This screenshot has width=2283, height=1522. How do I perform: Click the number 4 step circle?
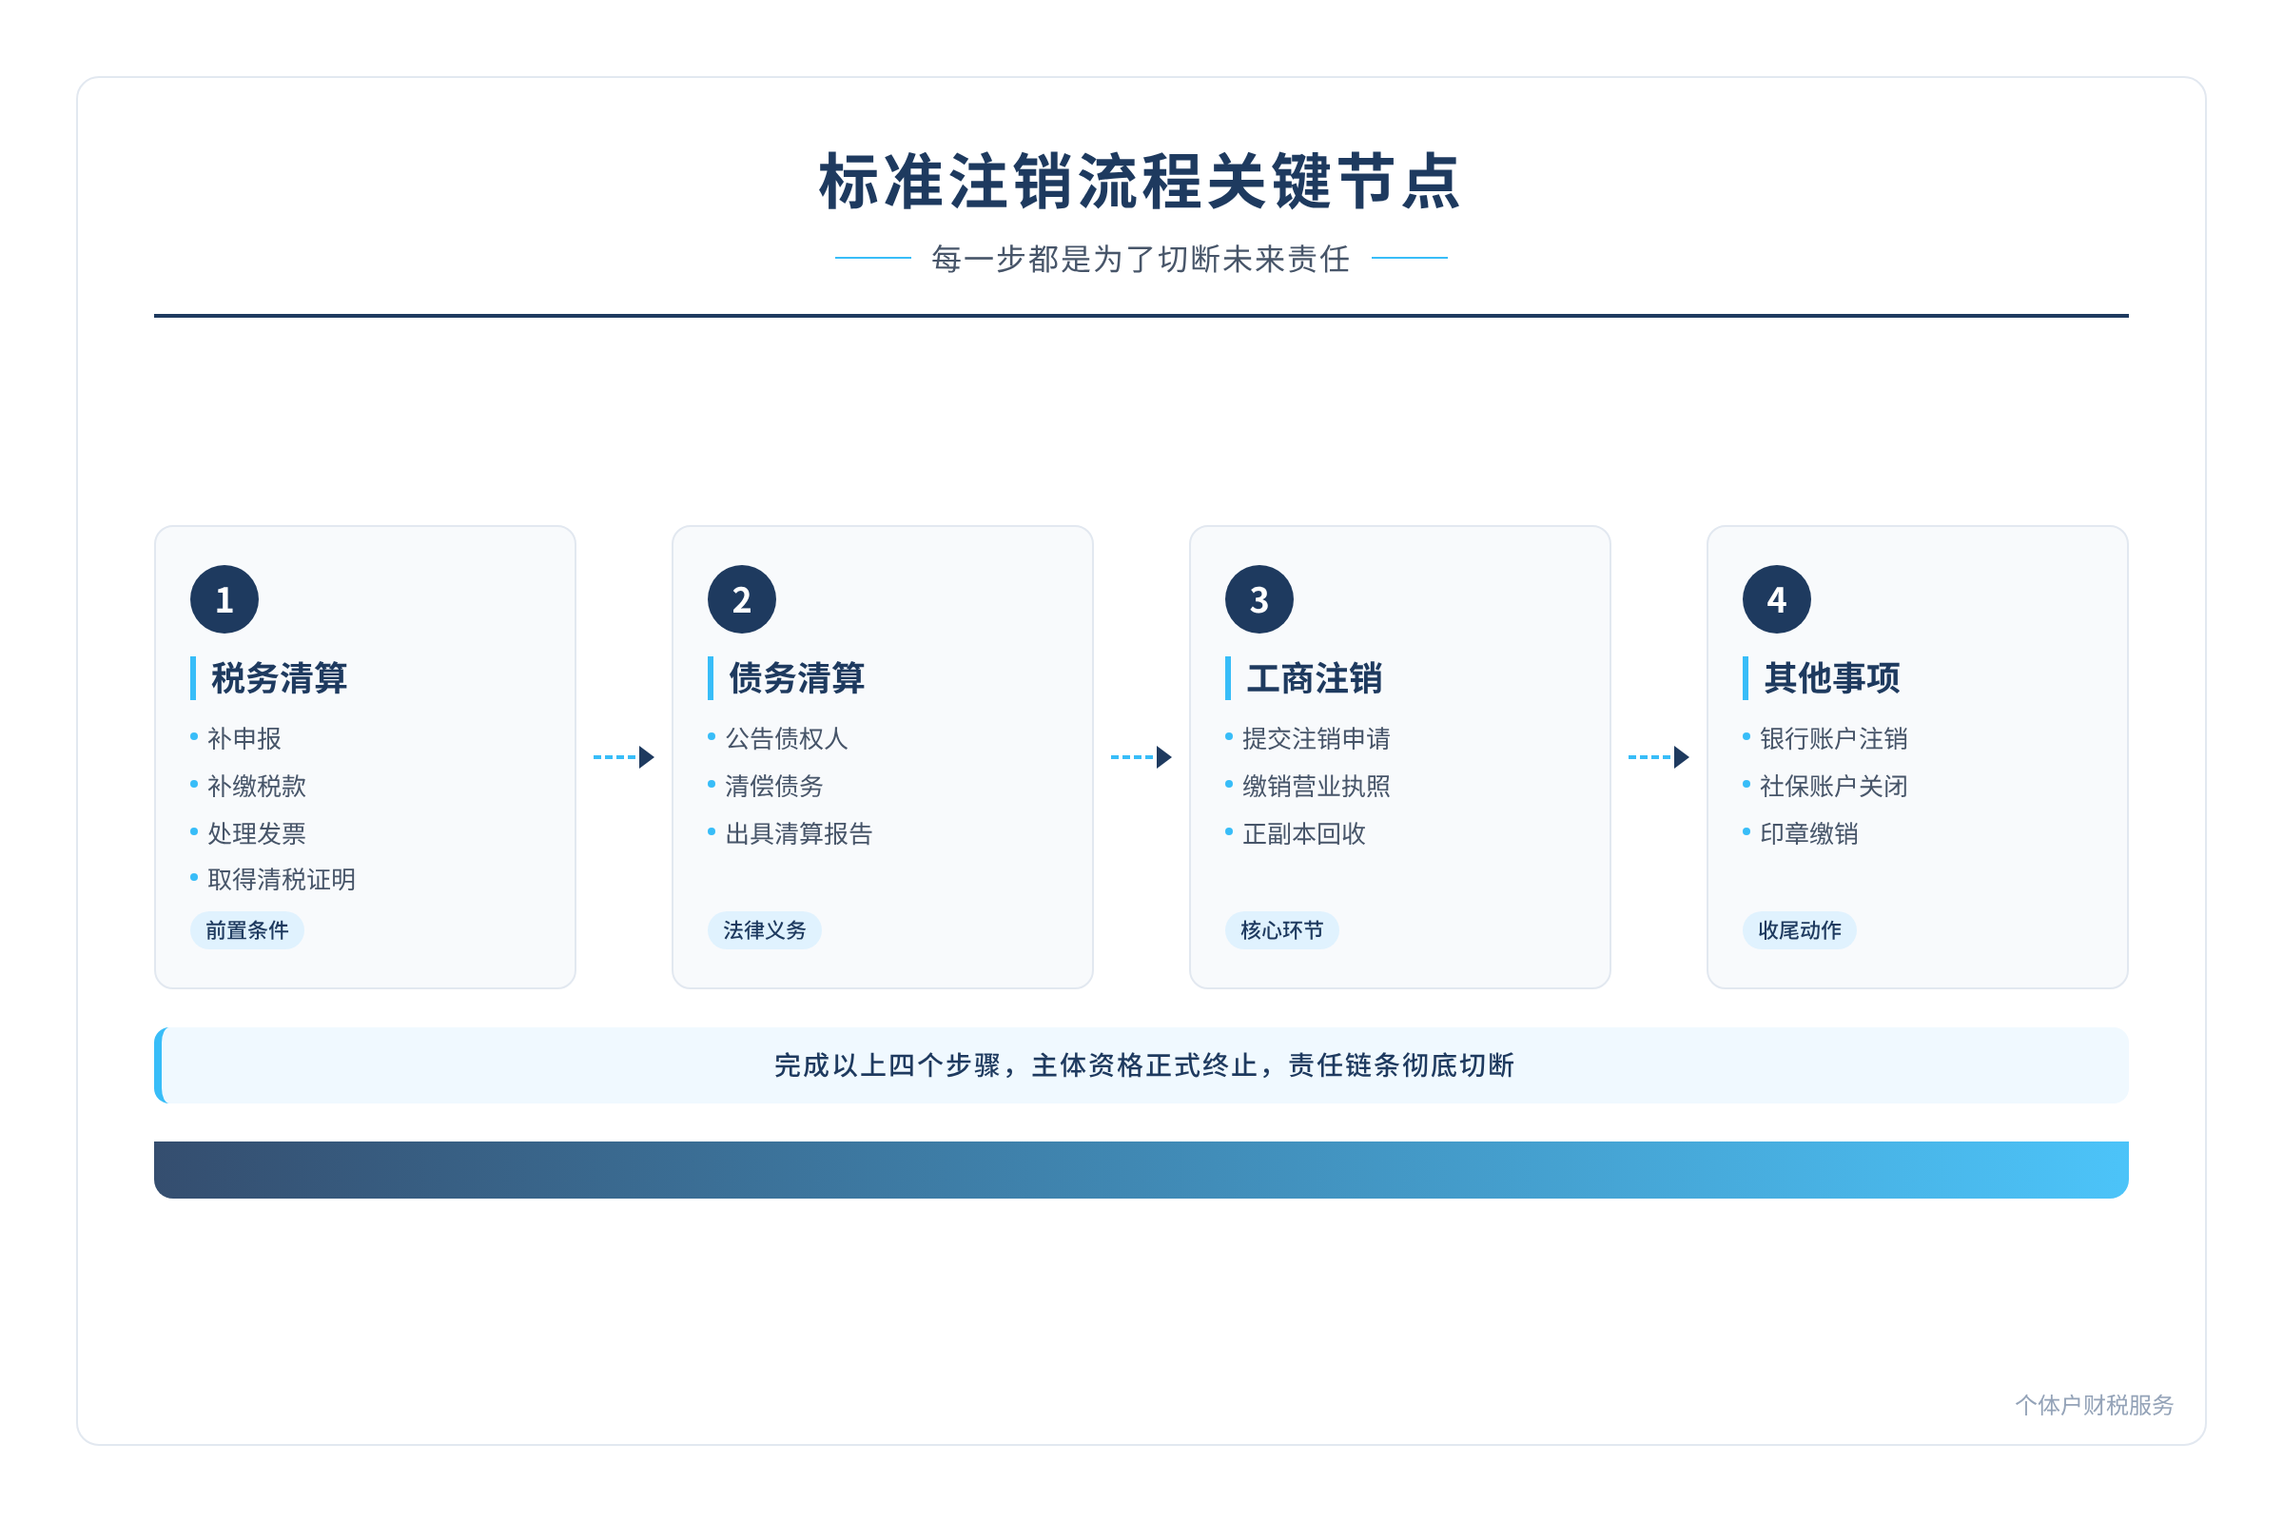click(1776, 599)
